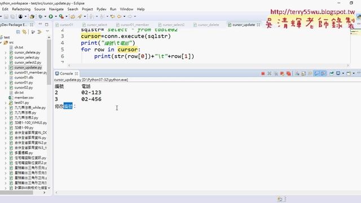361x203 pixels.
Task: Close the PyDev Package Explorer view
Action: point(32,24)
